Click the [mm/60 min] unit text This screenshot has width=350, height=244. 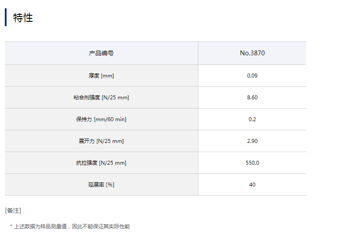(110, 119)
